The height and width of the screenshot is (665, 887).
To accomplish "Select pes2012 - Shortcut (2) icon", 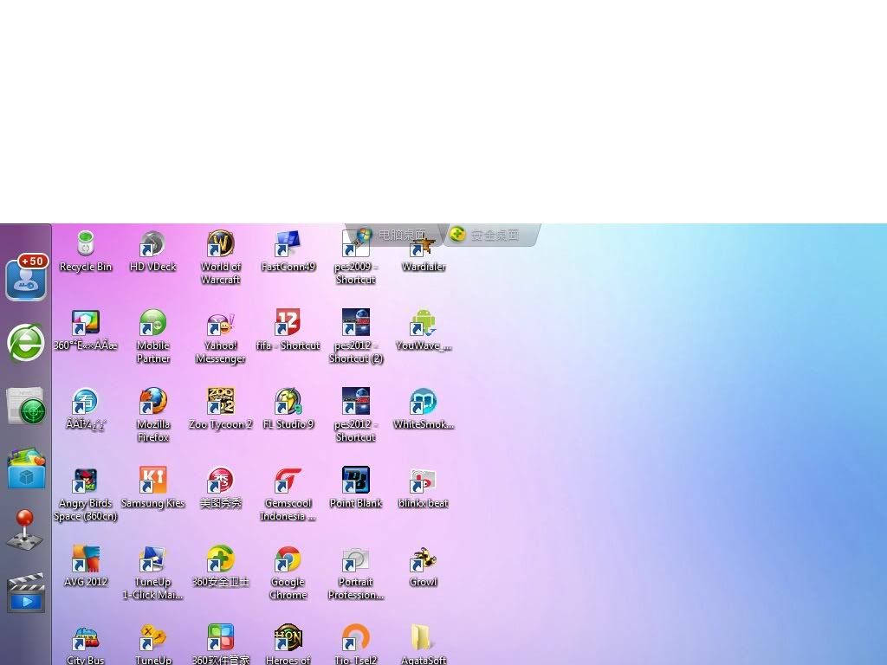I will (x=356, y=323).
